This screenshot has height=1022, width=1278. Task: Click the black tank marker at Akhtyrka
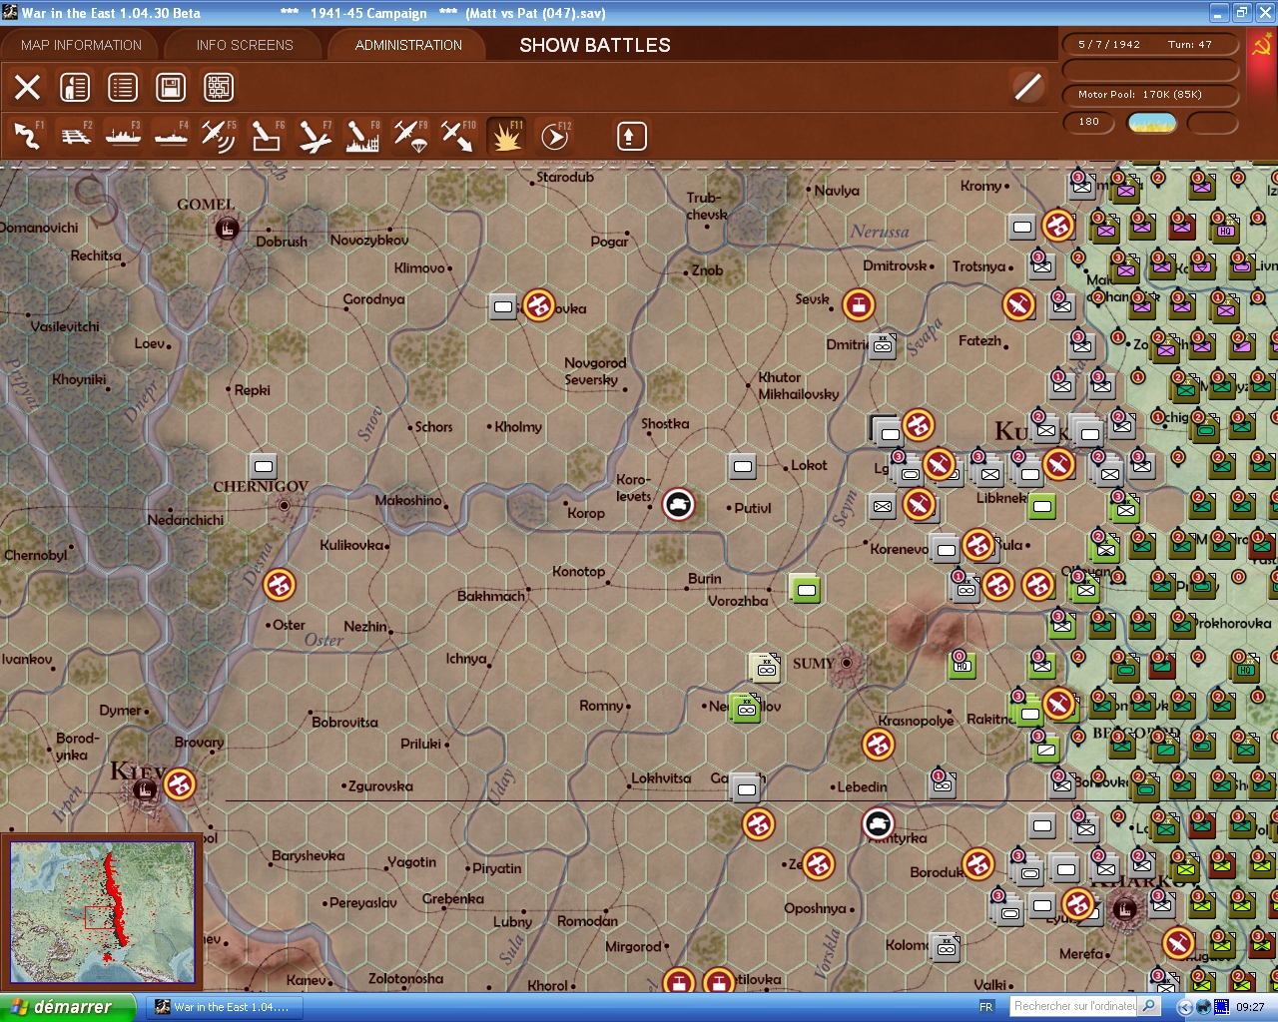pos(879,824)
